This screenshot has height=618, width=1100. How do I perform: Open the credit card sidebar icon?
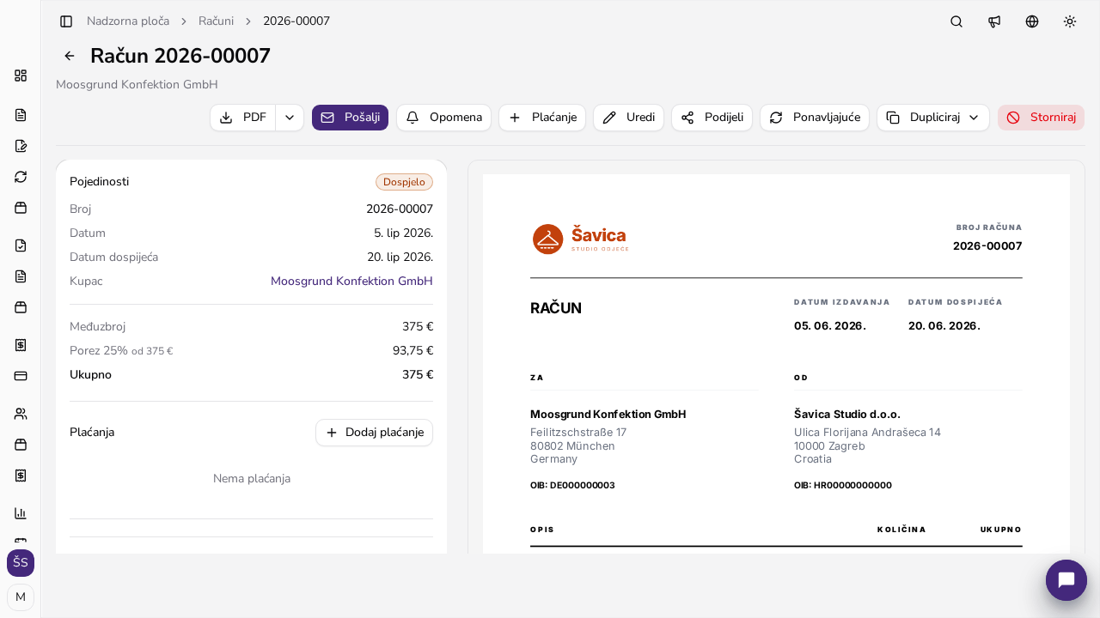21,376
